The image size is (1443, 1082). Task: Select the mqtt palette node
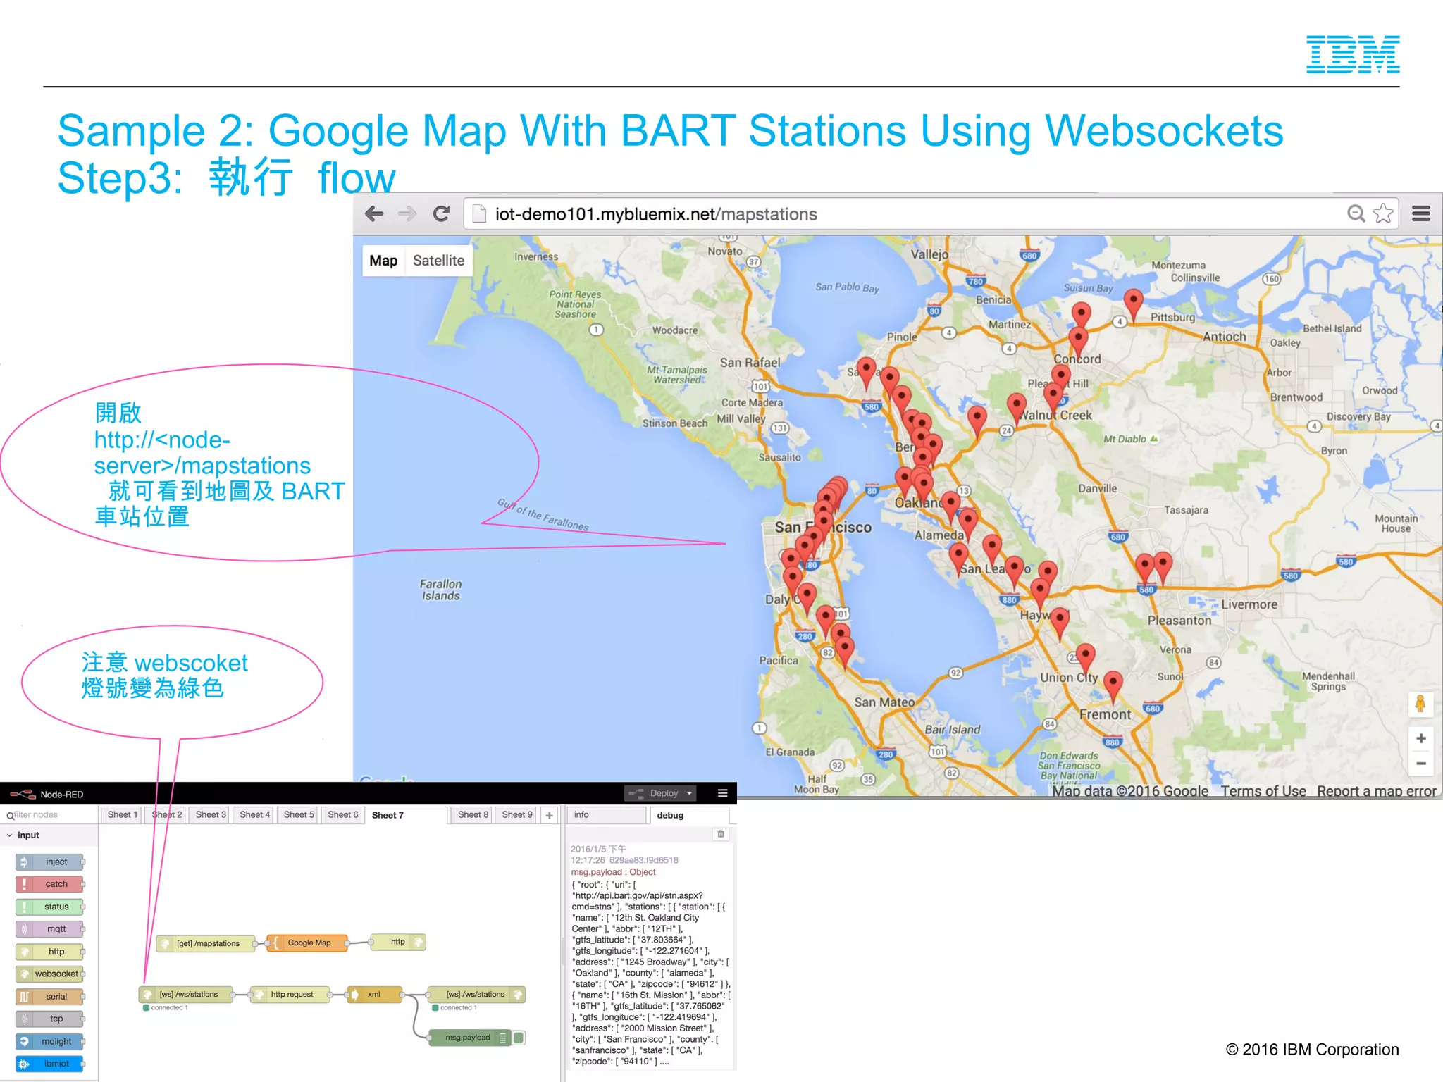click(x=49, y=929)
